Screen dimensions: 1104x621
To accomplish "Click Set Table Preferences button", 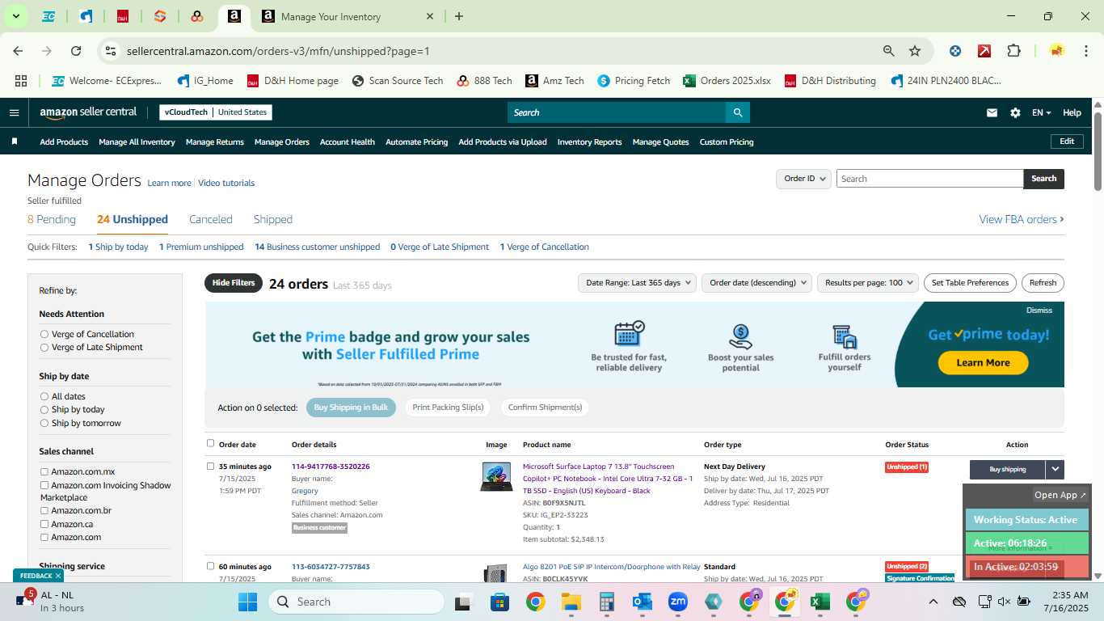I will 970,283.
